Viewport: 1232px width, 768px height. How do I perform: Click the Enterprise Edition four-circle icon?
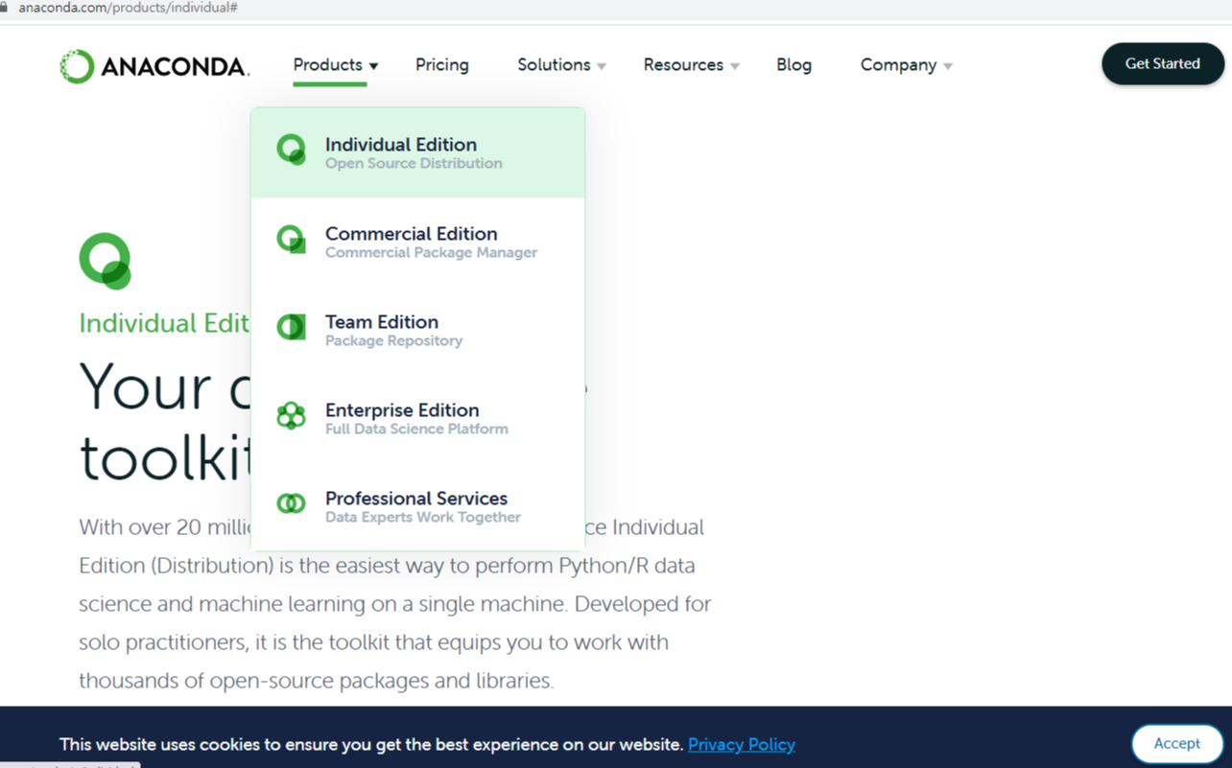[x=291, y=415]
